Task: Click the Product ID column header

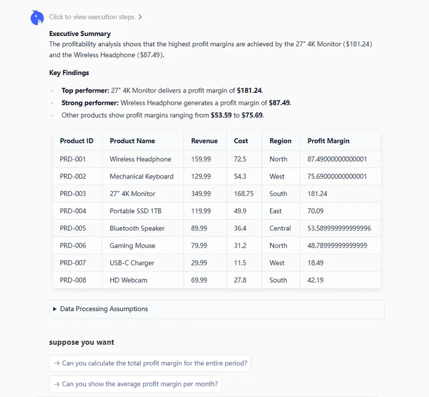Action: click(77, 141)
